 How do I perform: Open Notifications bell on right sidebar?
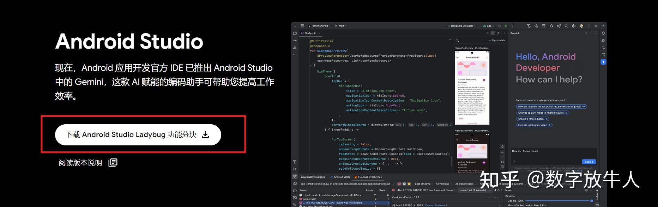[603, 33]
